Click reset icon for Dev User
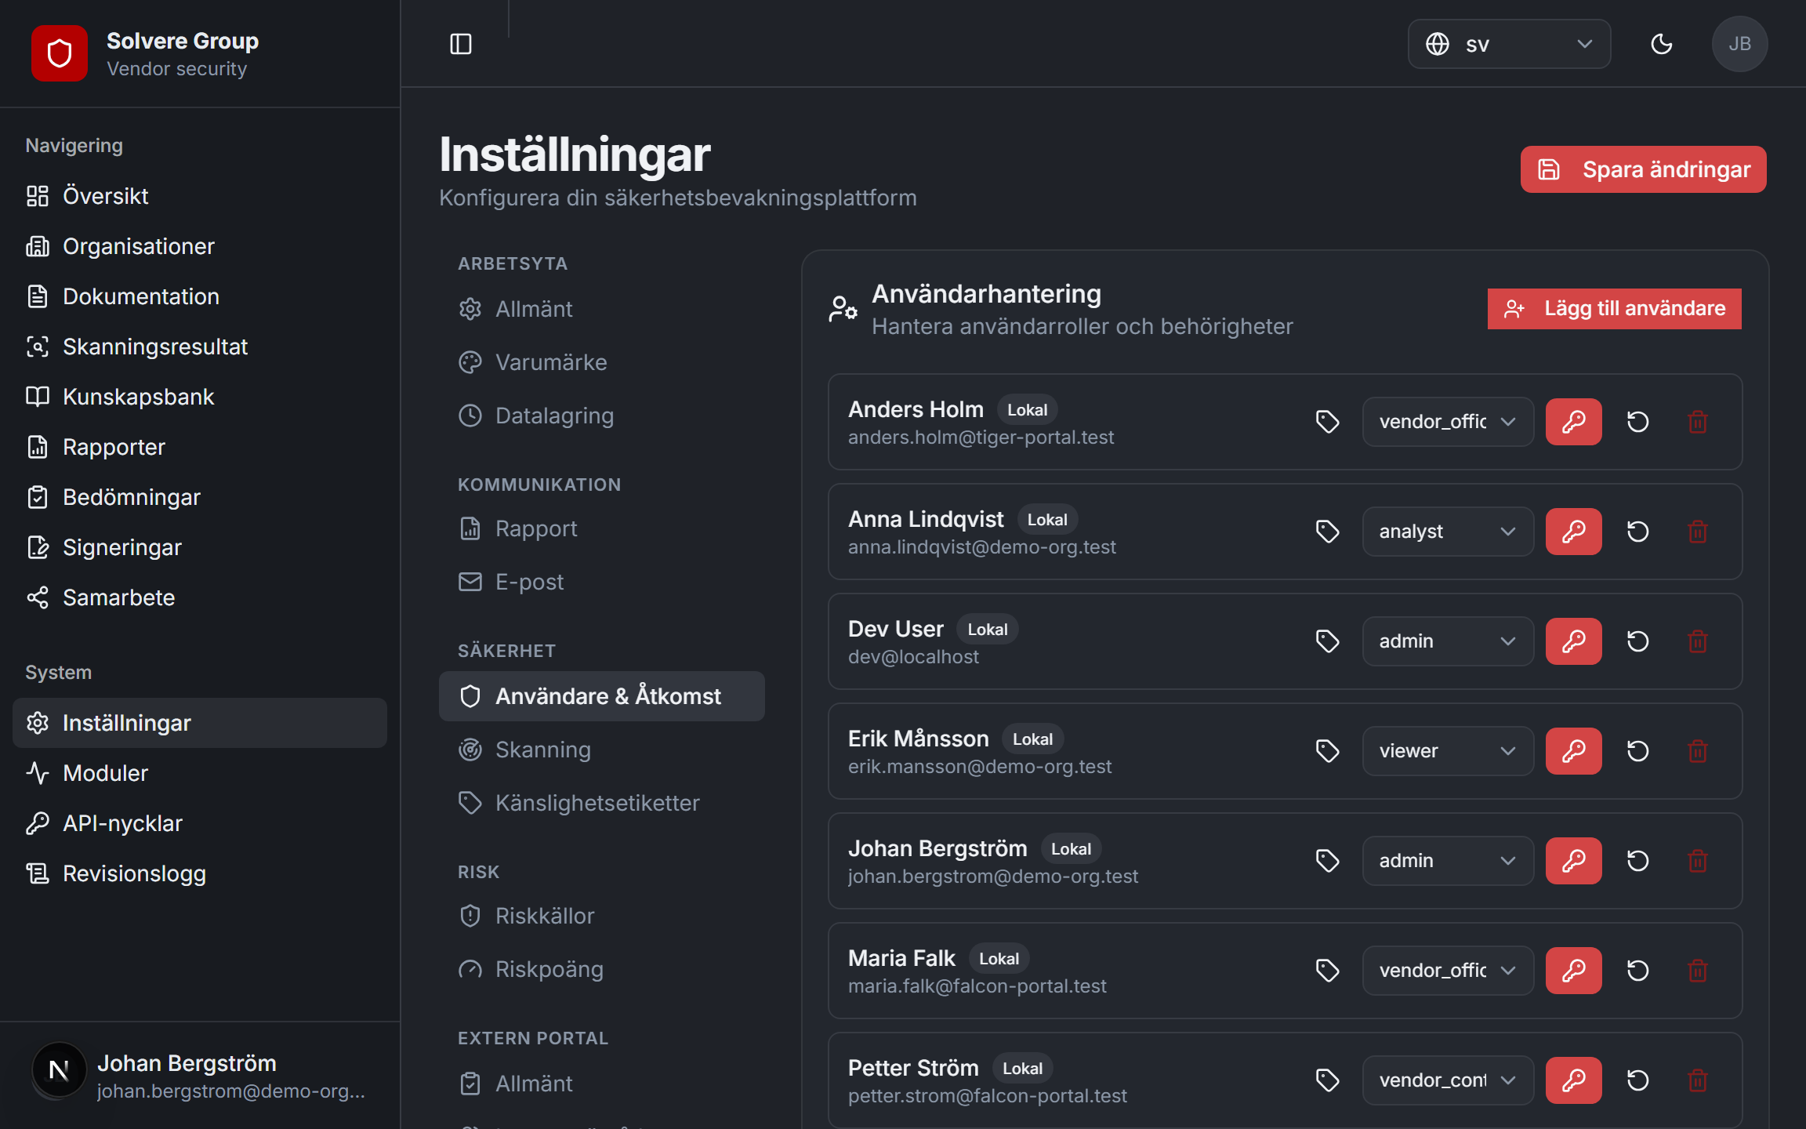Image resolution: width=1806 pixels, height=1129 pixels. [x=1637, y=641]
